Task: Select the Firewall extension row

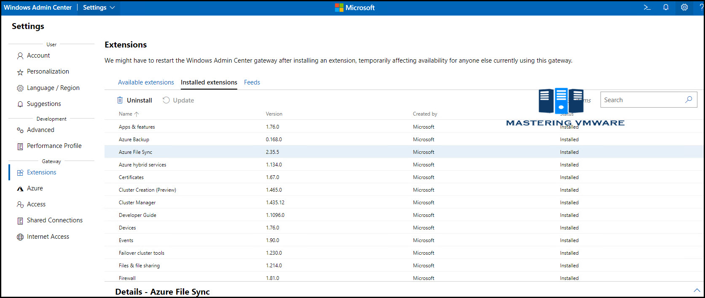Action: coord(404,277)
